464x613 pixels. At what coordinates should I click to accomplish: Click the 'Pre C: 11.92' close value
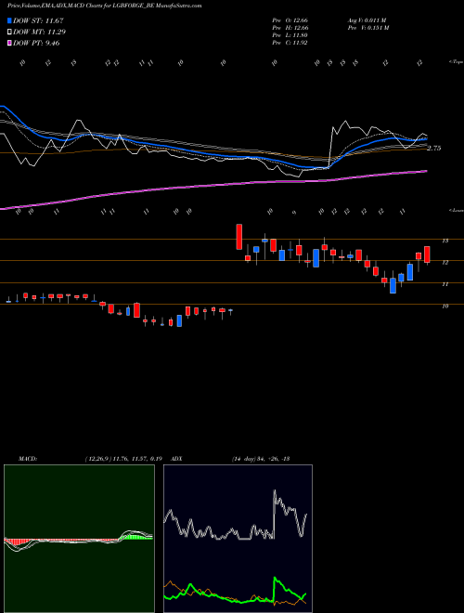tap(290, 43)
